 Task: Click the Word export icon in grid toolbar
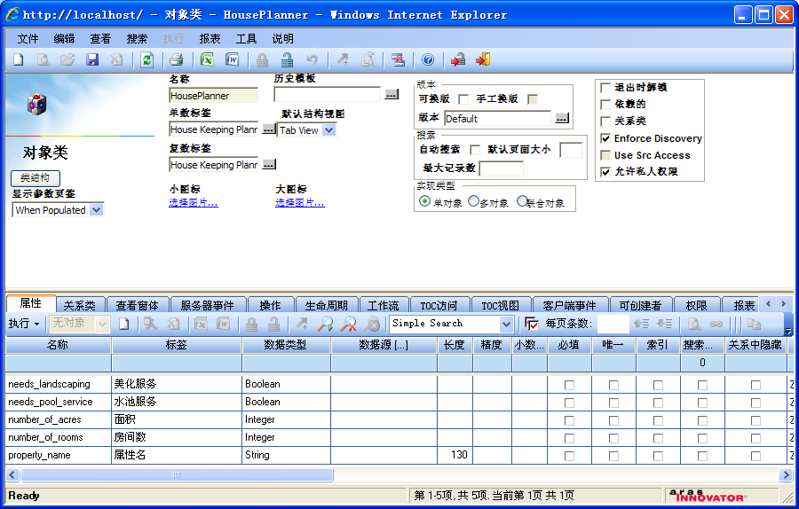click(223, 324)
